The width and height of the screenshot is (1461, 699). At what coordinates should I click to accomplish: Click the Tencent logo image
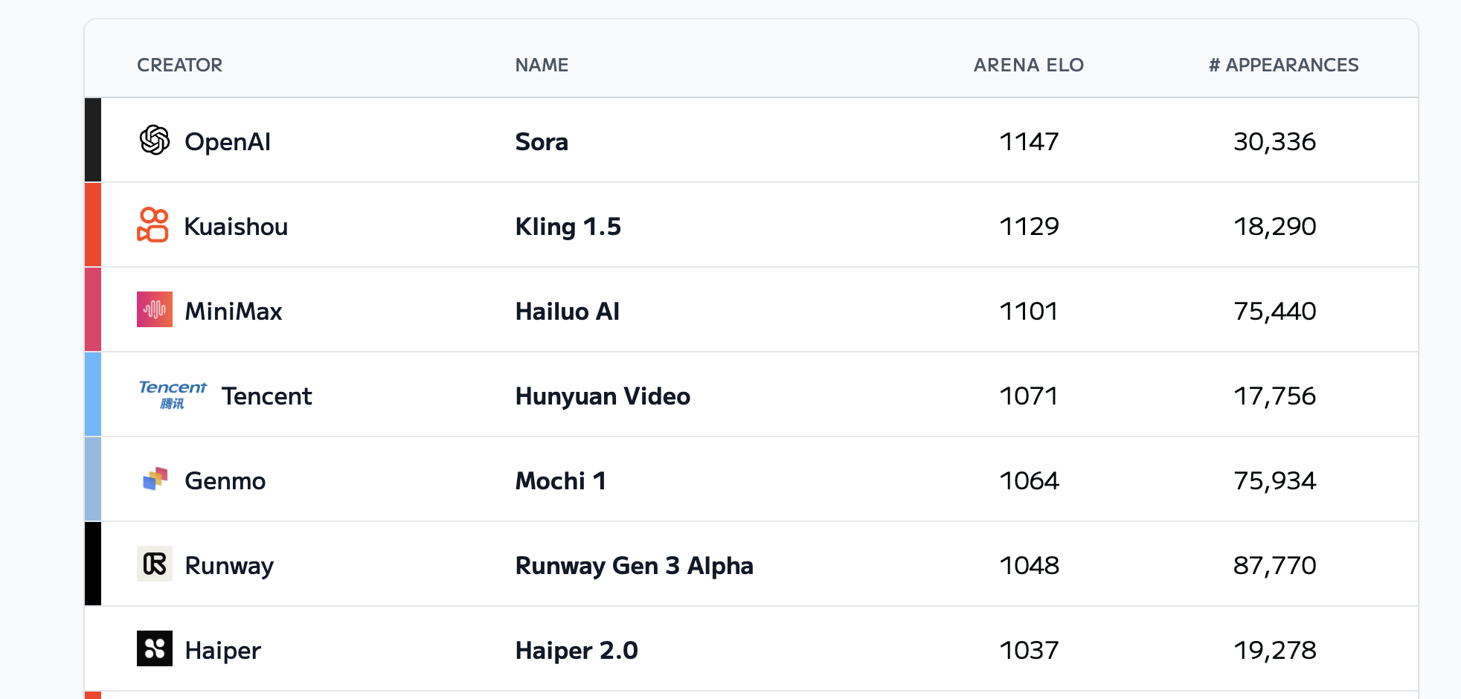(x=173, y=394)
